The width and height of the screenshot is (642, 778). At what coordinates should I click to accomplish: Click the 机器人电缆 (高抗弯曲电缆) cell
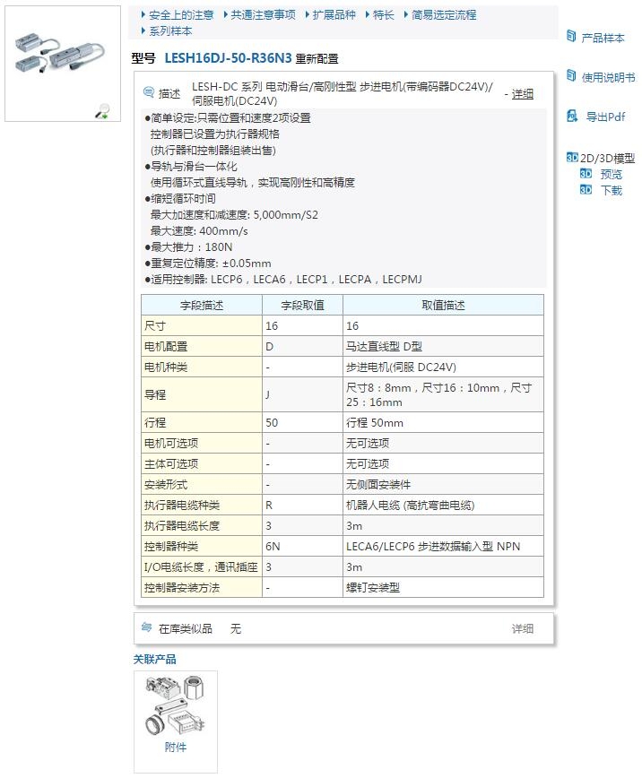443,506
